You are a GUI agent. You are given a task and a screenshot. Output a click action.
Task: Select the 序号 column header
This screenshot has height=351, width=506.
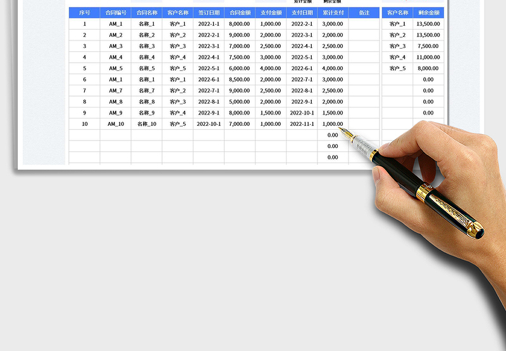pos(84,13)
